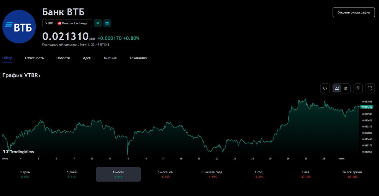
Task: Click the 0.020000 price axis label
Action: pyautogui.click(x=367, y=133)
